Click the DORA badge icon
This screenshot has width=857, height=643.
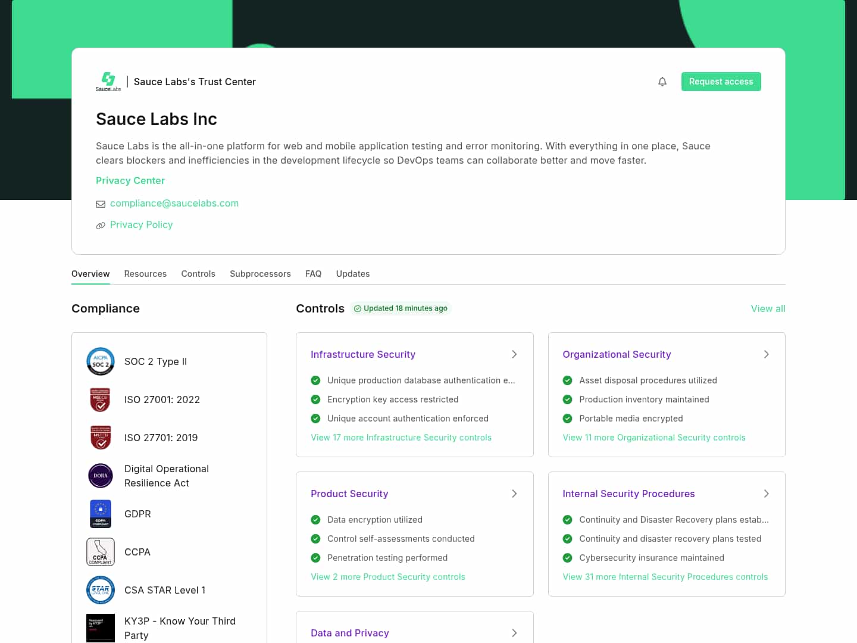pyautogui.click(x=101, y=476)
